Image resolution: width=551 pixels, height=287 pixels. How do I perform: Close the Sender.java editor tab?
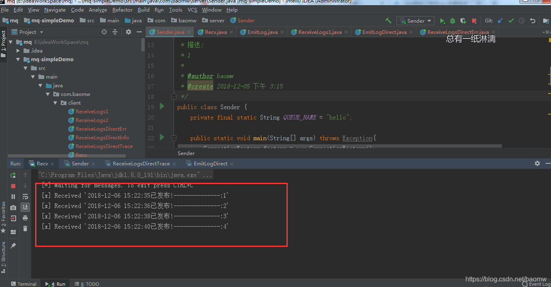pyautogui.click(x=189, y=32)
